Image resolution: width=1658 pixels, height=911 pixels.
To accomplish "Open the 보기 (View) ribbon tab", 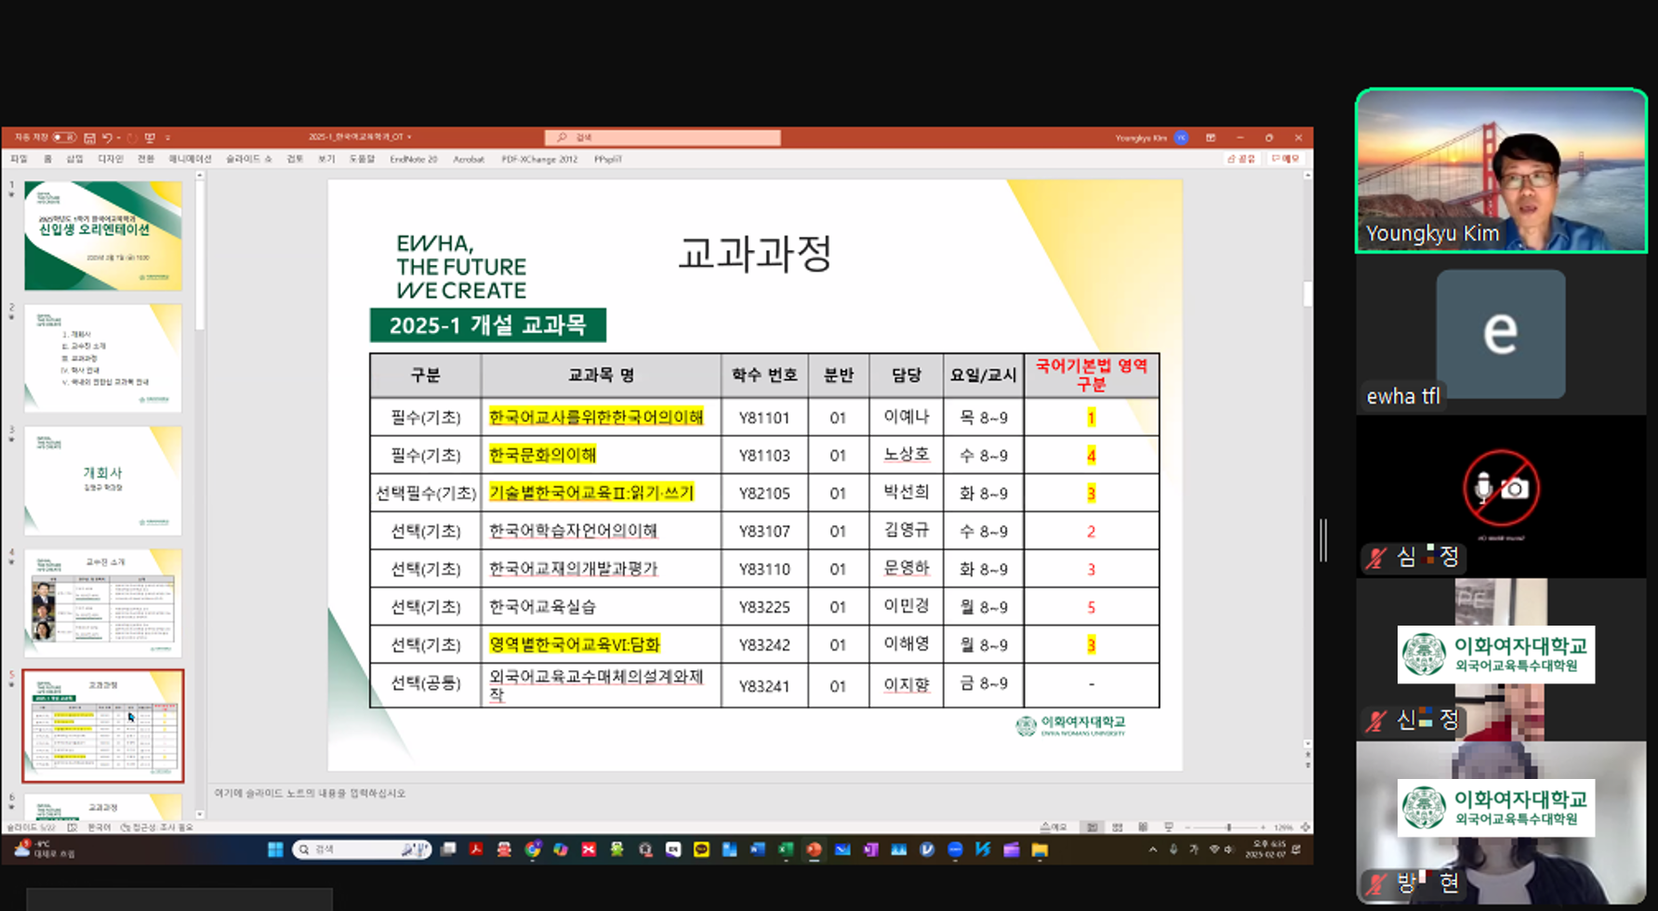I will click(326, 159).
